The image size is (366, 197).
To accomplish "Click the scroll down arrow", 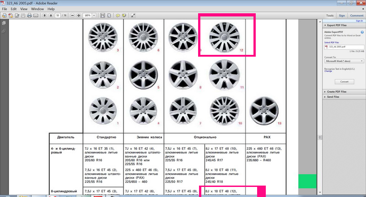I will (x=320, y=192).
